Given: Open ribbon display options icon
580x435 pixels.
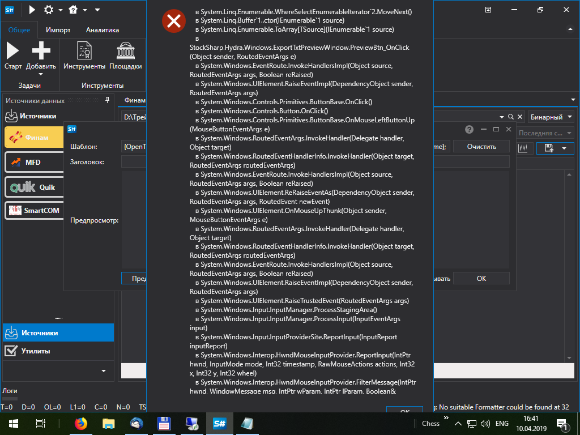Looking at the screenshot, I should (488, 10).
